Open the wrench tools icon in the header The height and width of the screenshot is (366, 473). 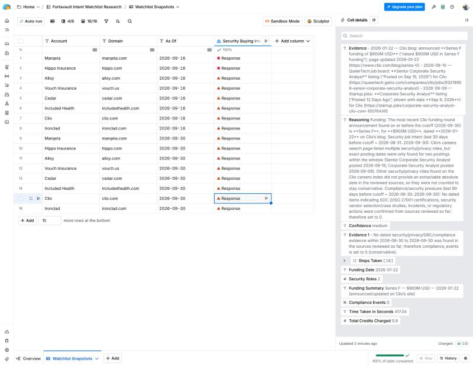click(433, 7)
